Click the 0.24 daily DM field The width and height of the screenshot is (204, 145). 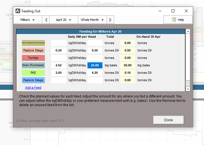coord(59,50)
